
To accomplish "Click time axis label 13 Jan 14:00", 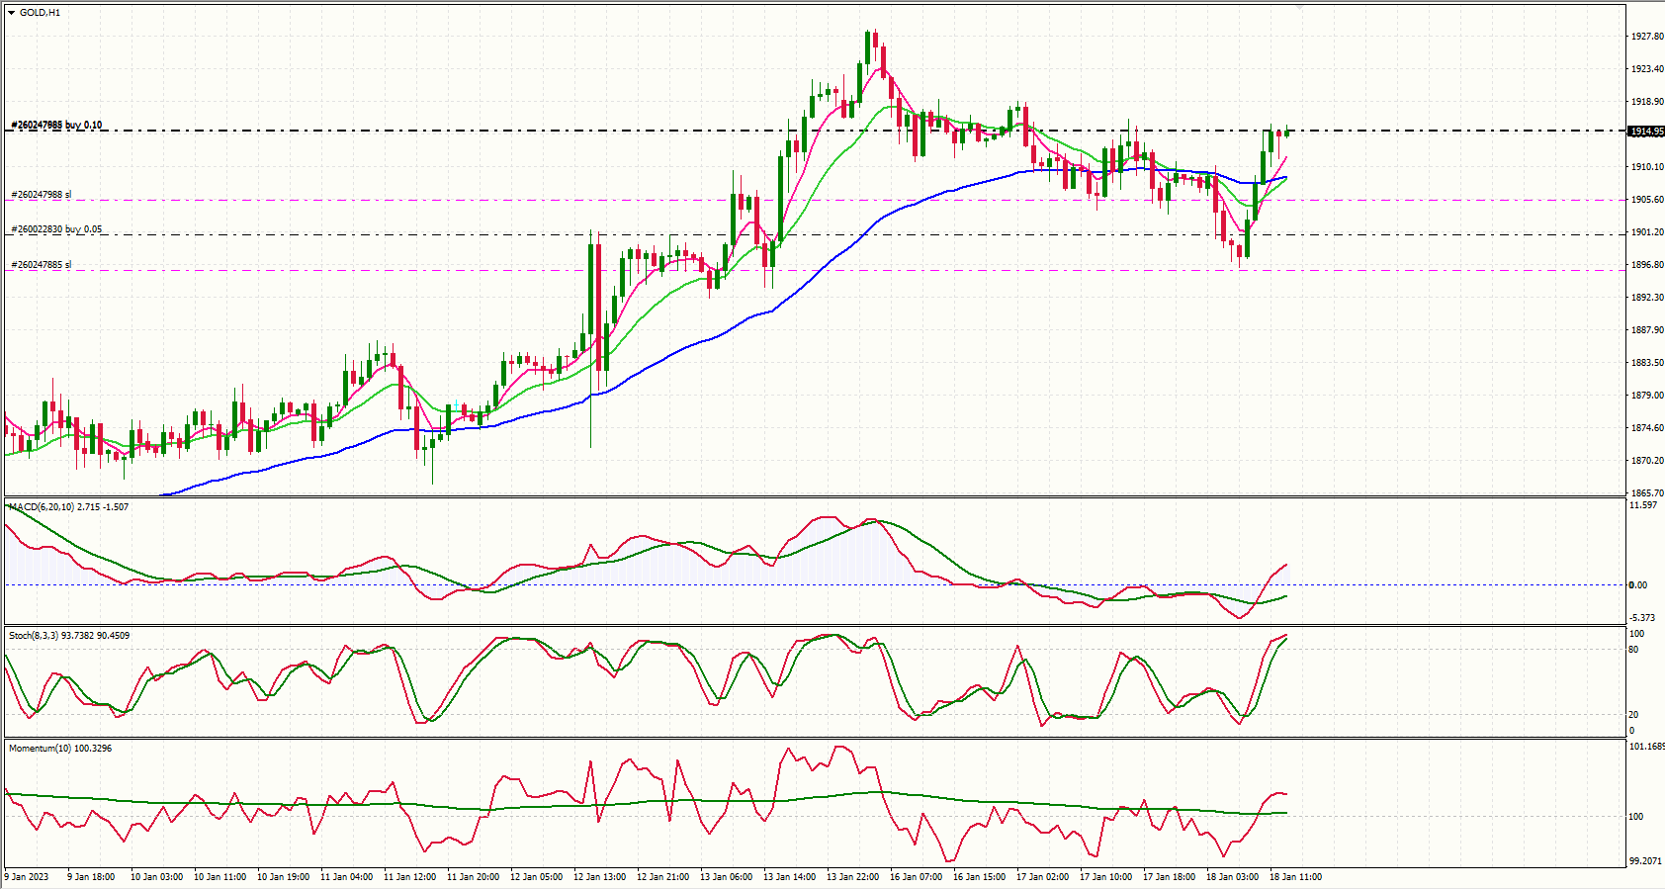I will click(x=789, y=877).
